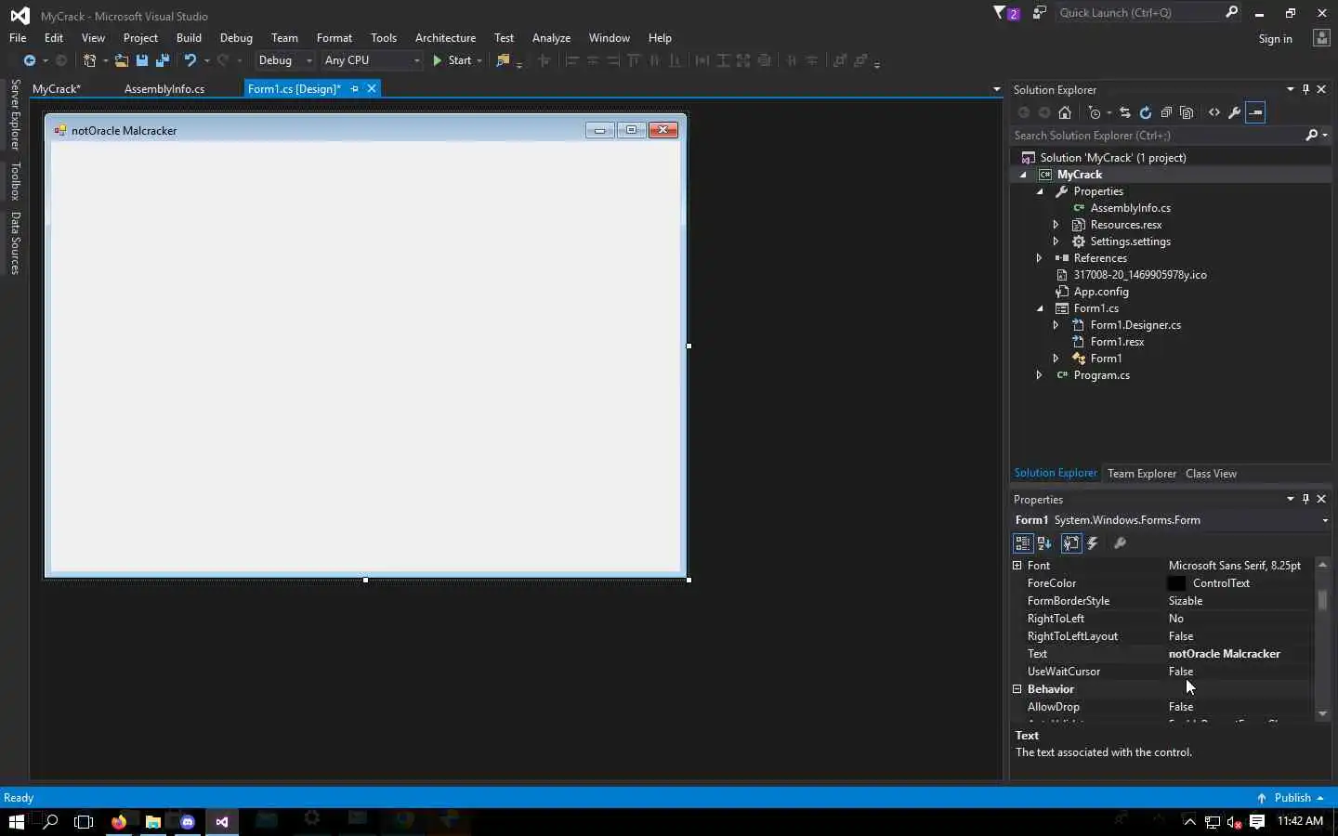Toggle the Properties view button in Properties panel
Viewport: 1338px width, 836px height.
click(1070, 543)
